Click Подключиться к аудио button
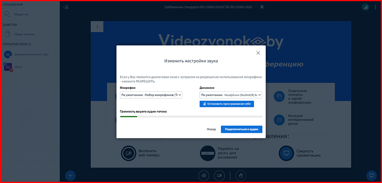The image size is (382, 183). click(241, 129)
